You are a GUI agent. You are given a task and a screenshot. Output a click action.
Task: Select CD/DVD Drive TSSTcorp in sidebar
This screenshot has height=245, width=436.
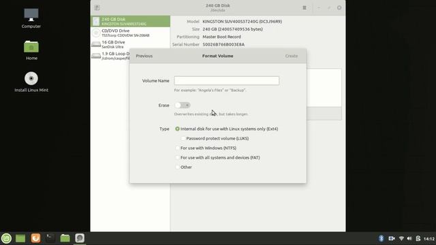point(130,33)
